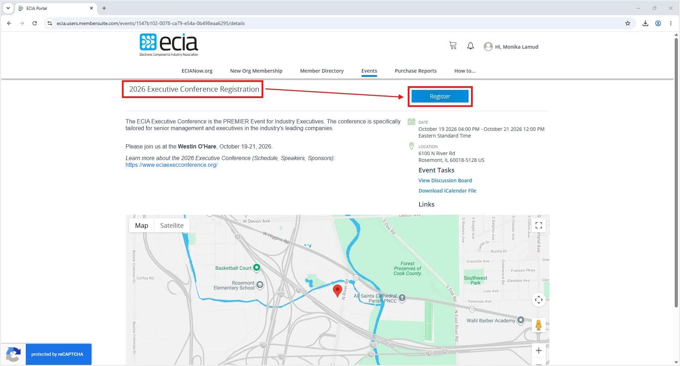This screenshot has width=680, height=366.
Task: Open map camera controls
Action: (538, 300)
